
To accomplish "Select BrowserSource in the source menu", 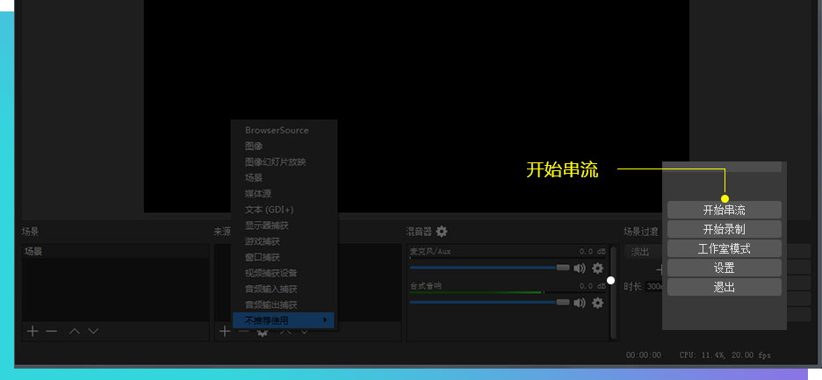I will point(277,130).
